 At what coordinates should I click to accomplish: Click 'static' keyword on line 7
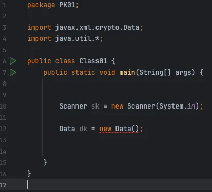tap(83, 72)
